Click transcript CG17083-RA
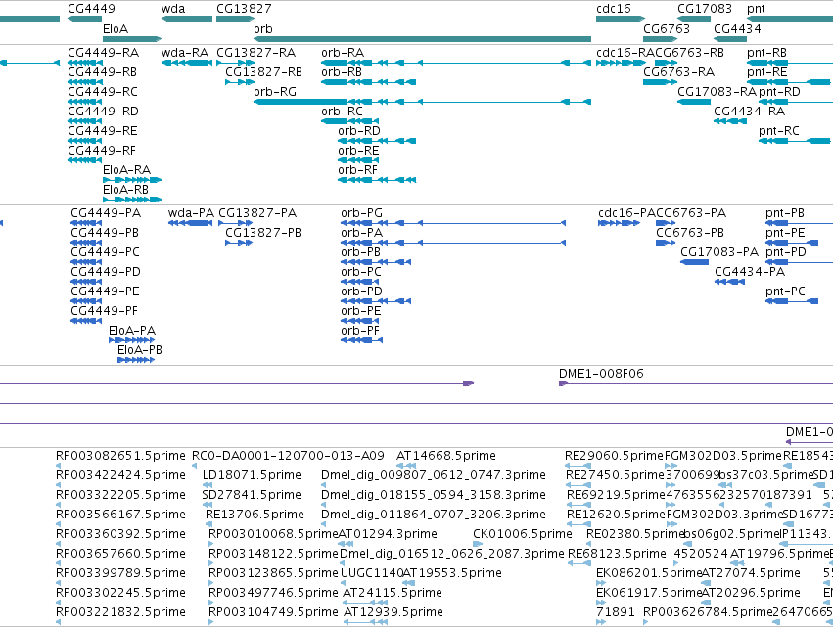 [x=717, y=92]
